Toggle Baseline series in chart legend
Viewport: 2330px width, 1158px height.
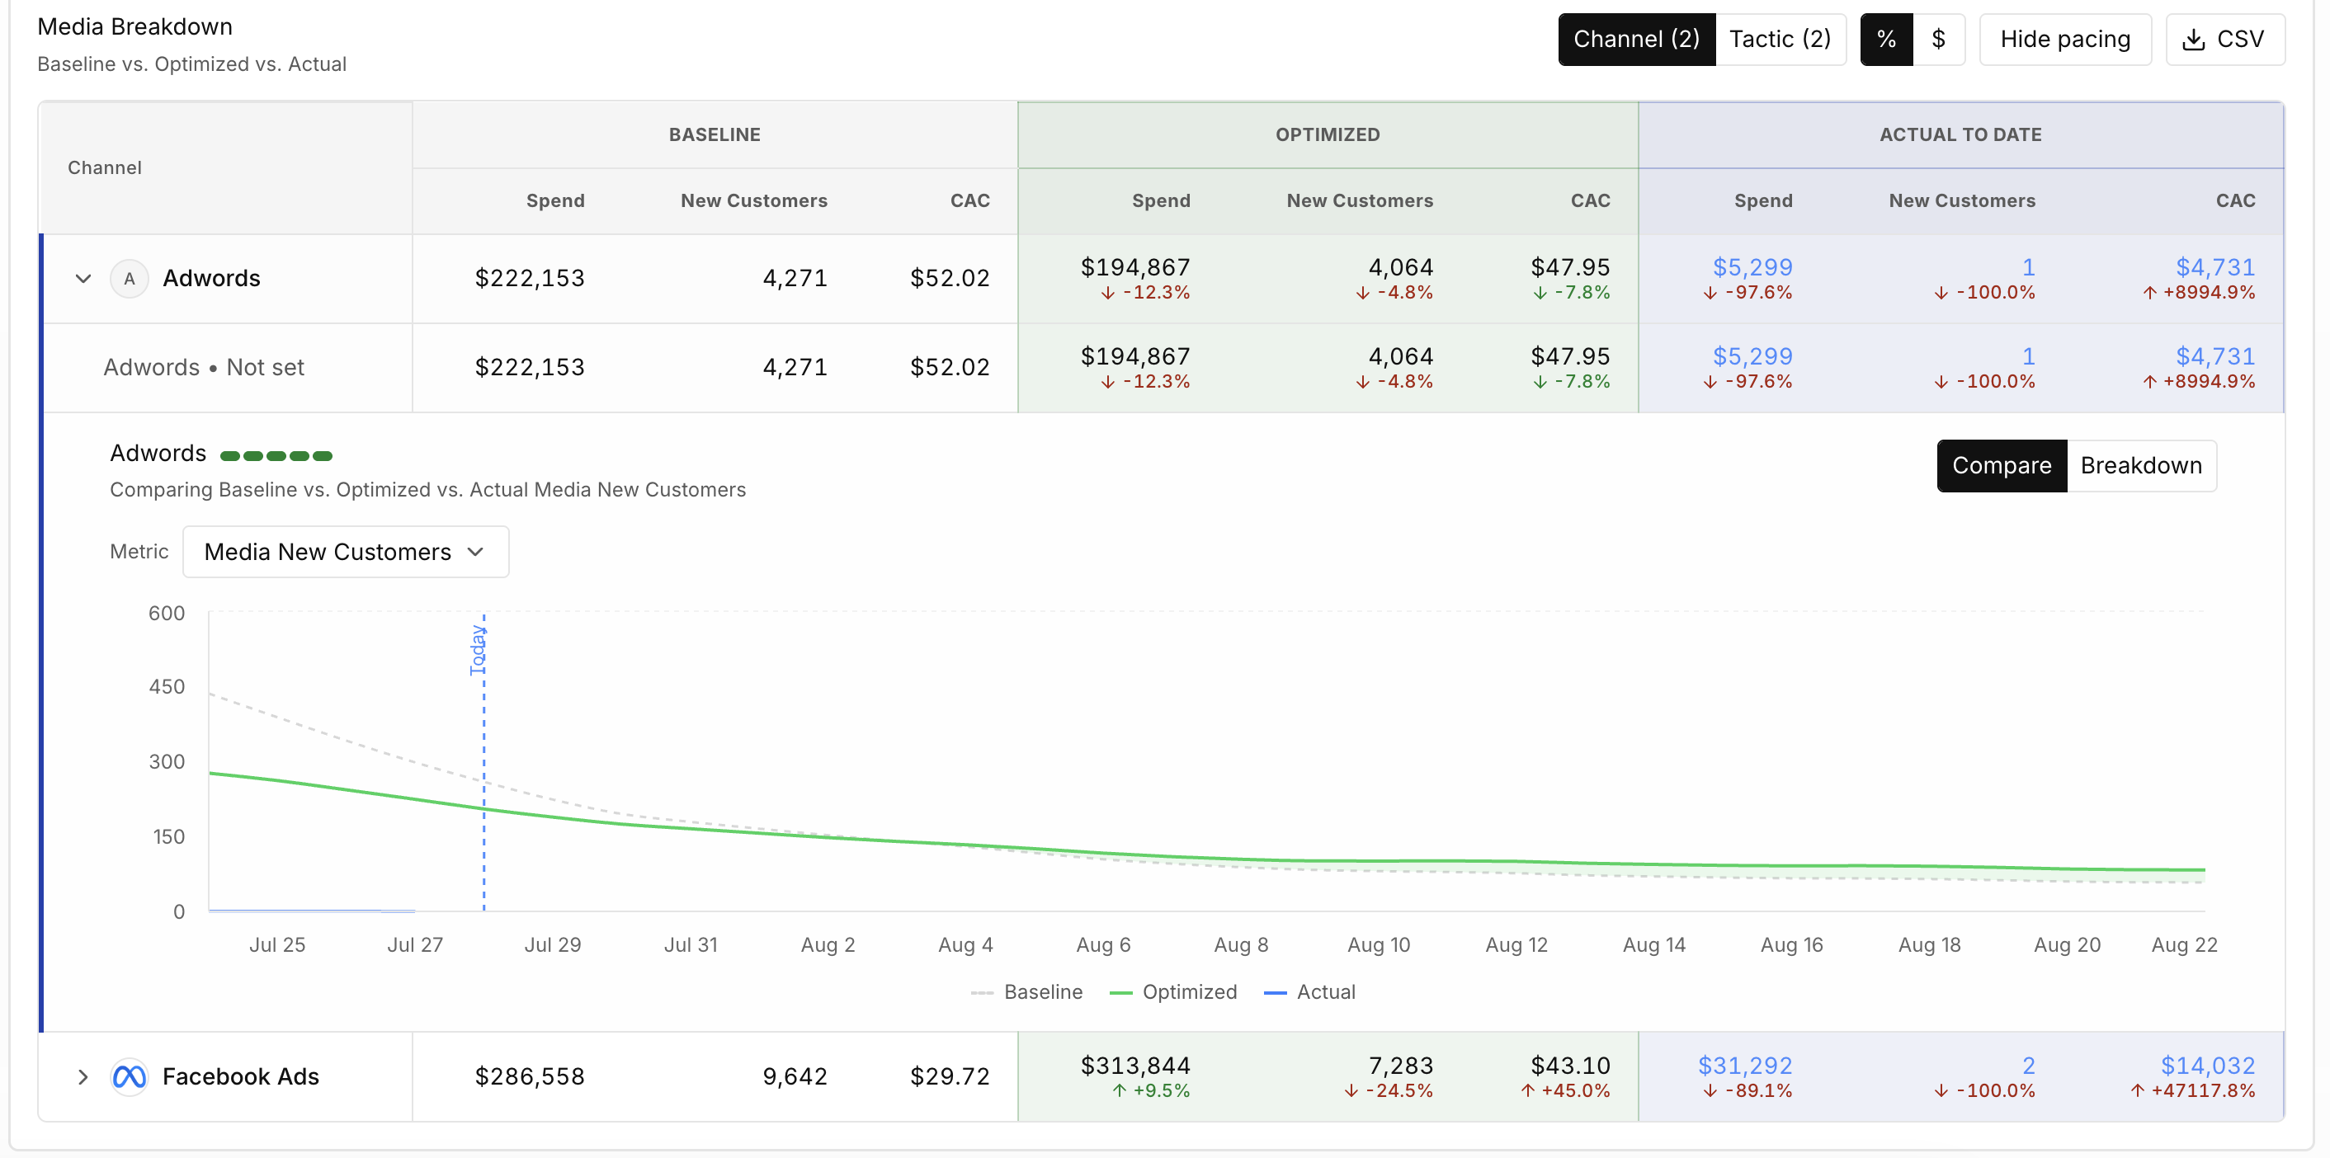(1026, 991)
